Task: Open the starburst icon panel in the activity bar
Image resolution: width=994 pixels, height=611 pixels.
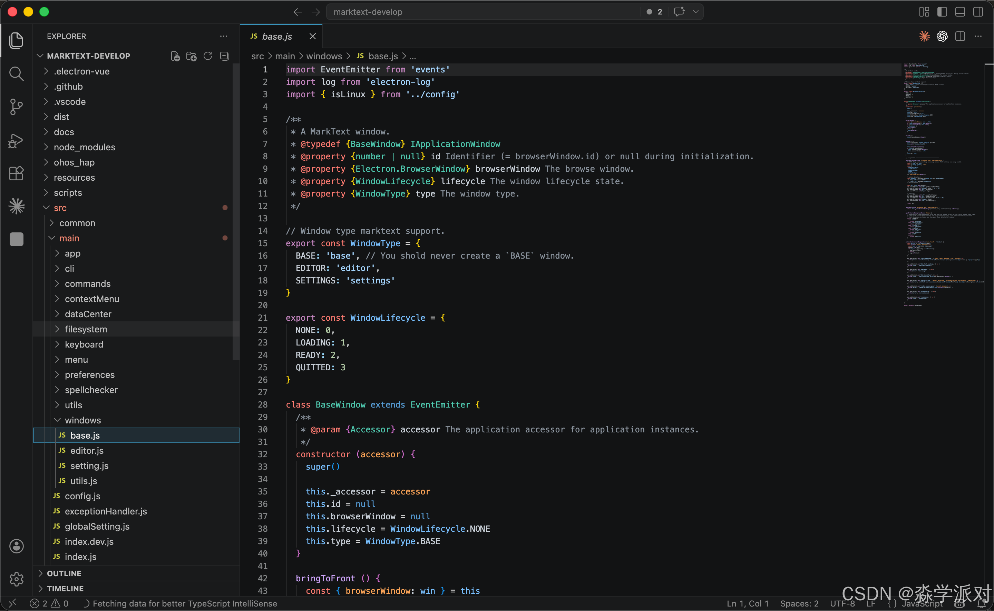Action: [16, 206]
